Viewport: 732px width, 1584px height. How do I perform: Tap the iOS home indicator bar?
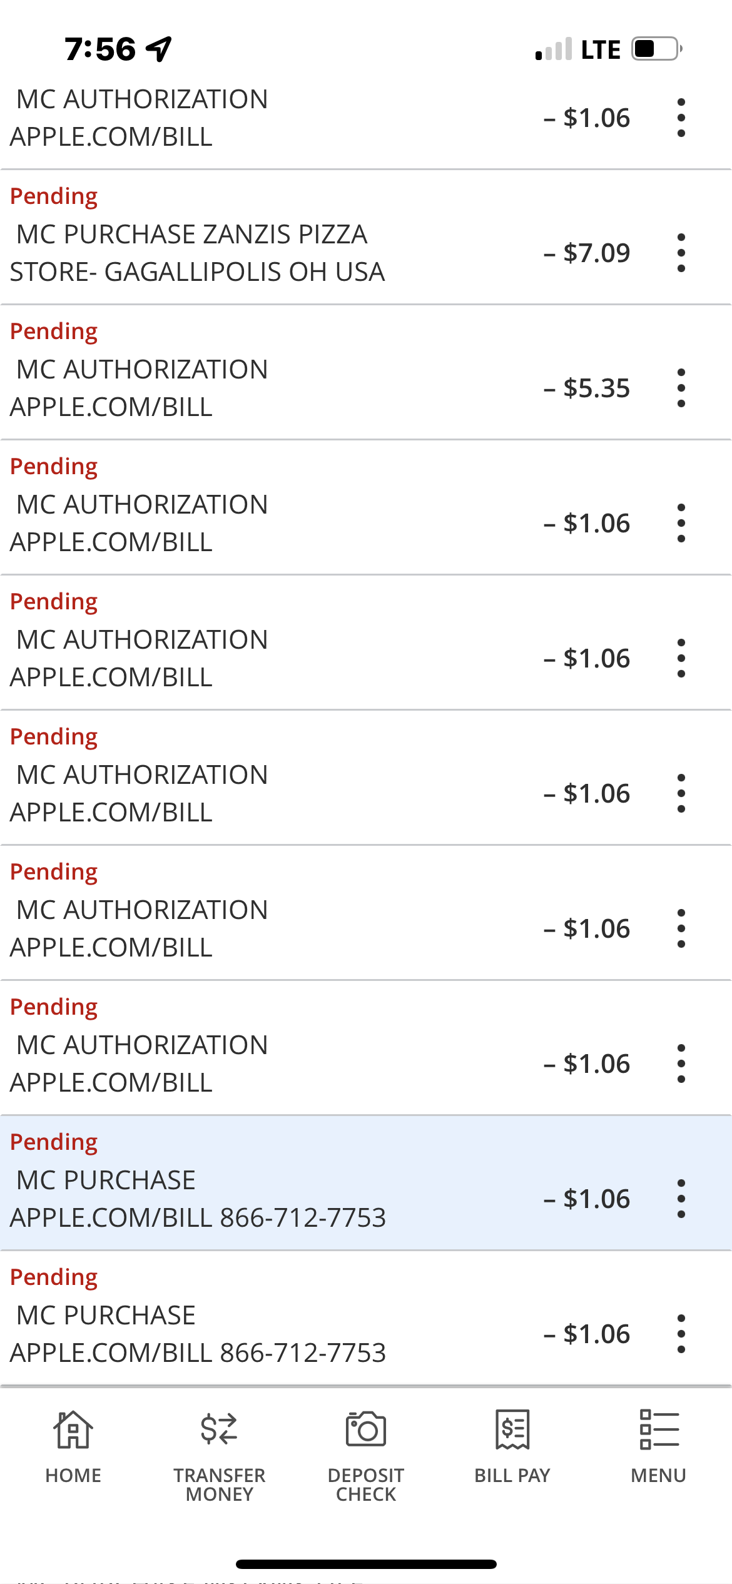click(366, 1564)
